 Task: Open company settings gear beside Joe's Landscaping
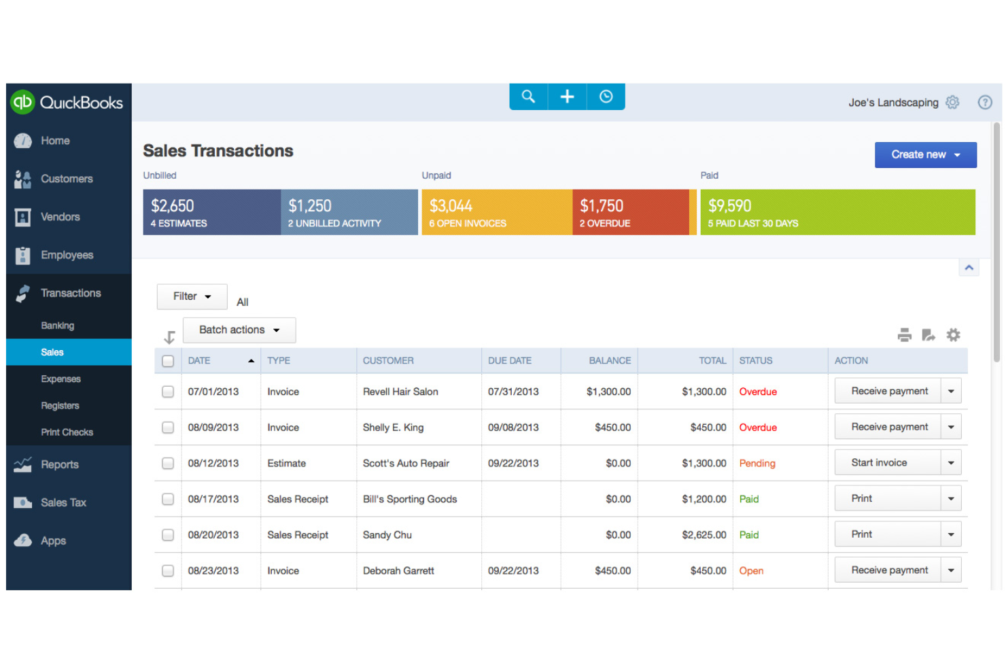[952, 102]
